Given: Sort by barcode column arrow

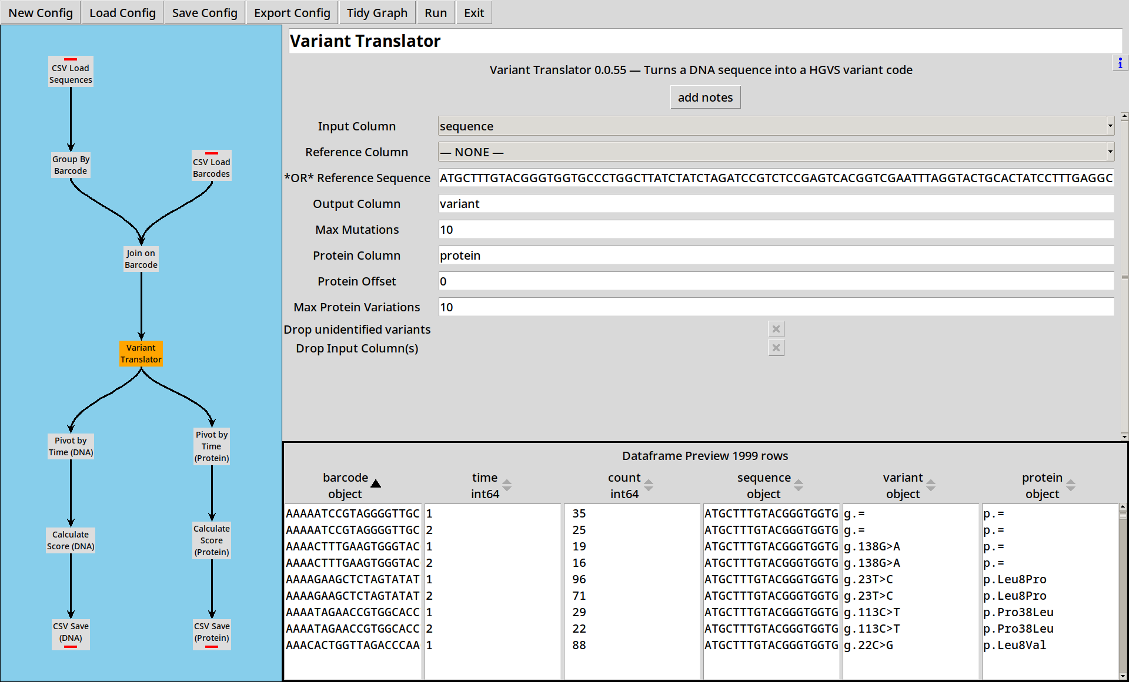Looking at the screenshot, I should tap(376, 483).
